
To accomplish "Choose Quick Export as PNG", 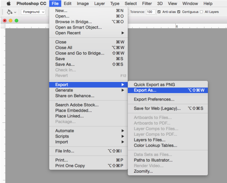I will [168, 85].
